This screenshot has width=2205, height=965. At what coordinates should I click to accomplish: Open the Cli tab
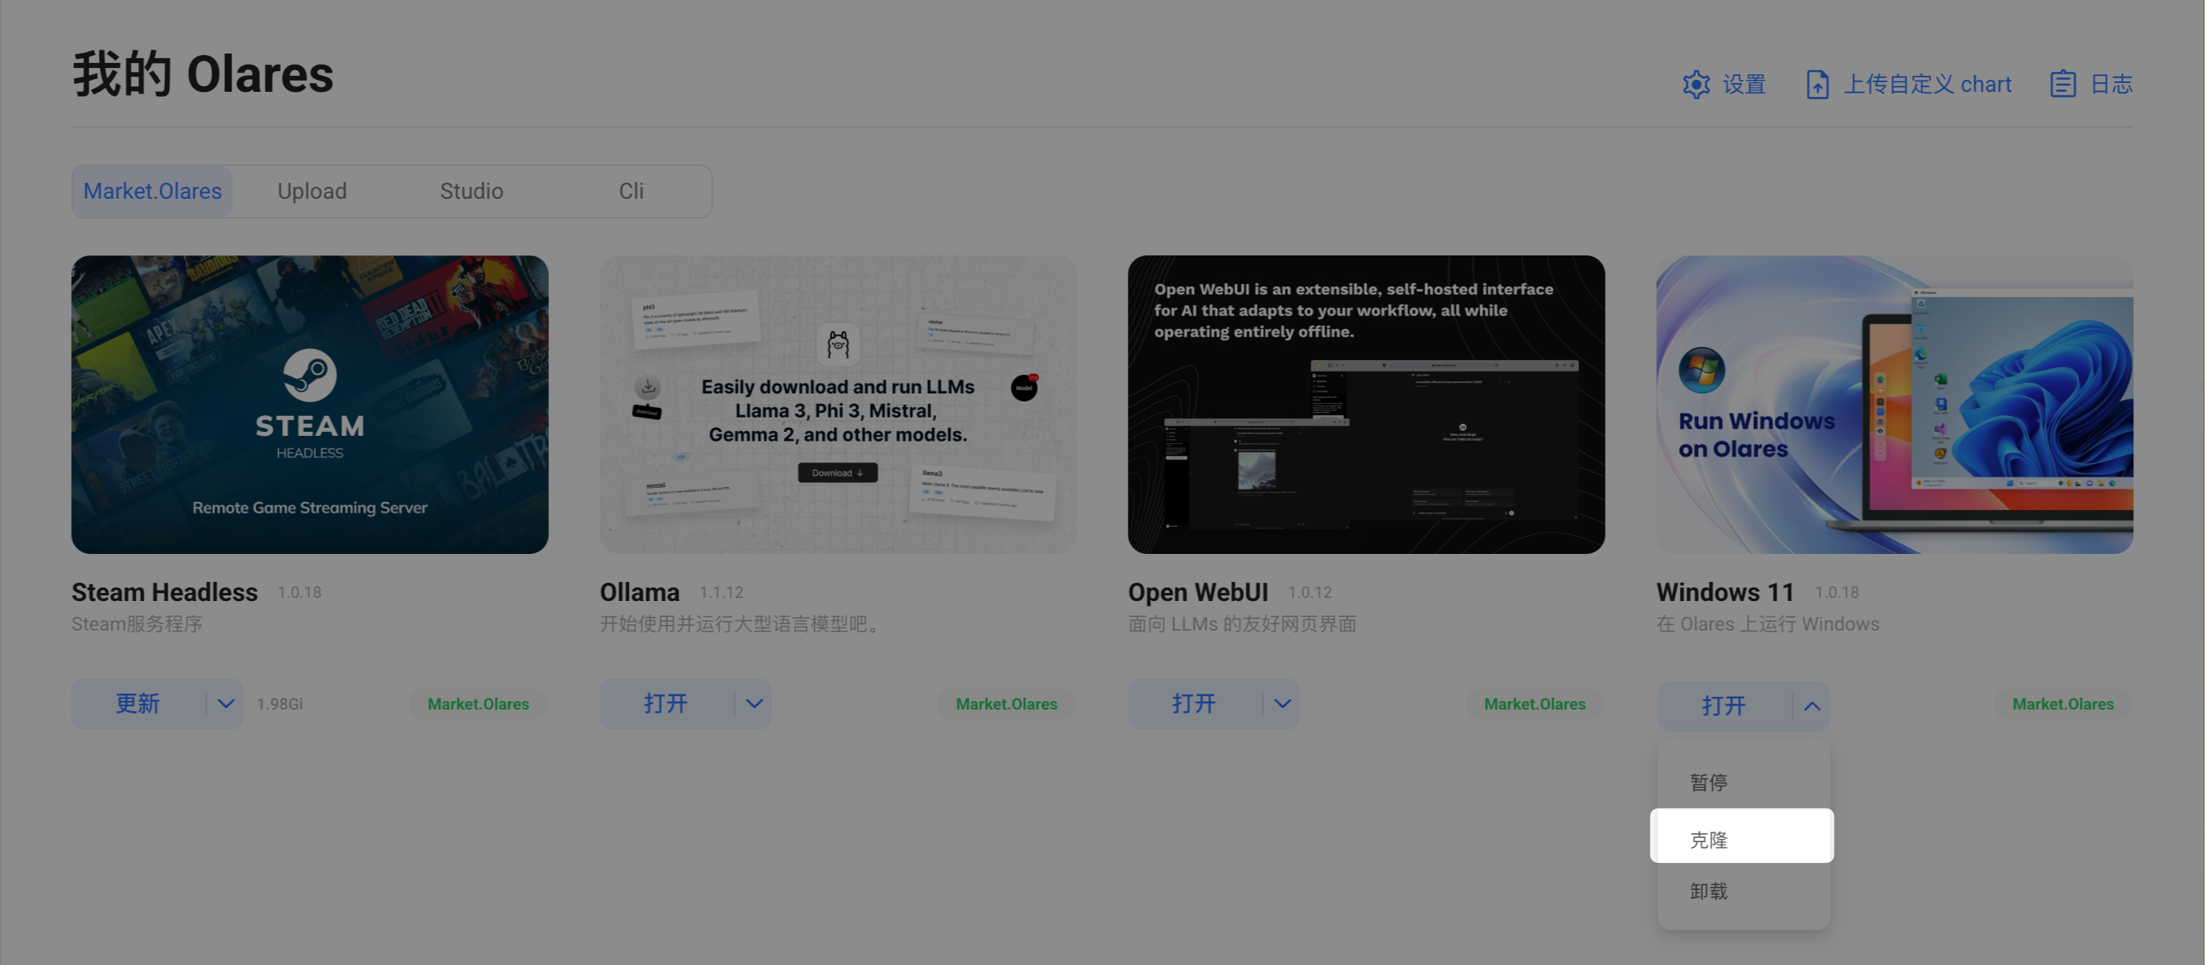click(631, 191)
